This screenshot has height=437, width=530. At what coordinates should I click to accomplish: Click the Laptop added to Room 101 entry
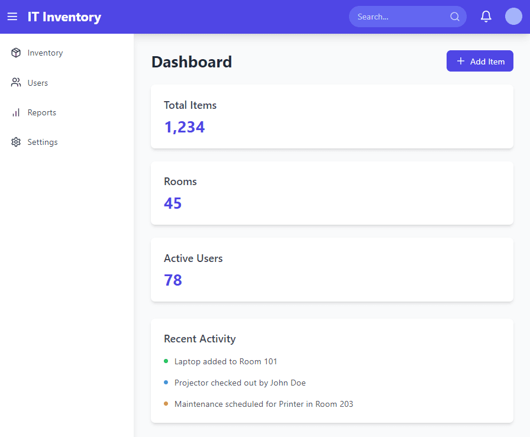pyautogui.click(x=225, y=361)
